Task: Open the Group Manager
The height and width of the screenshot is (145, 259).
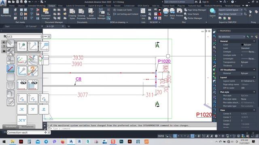Action: point(102,14)
